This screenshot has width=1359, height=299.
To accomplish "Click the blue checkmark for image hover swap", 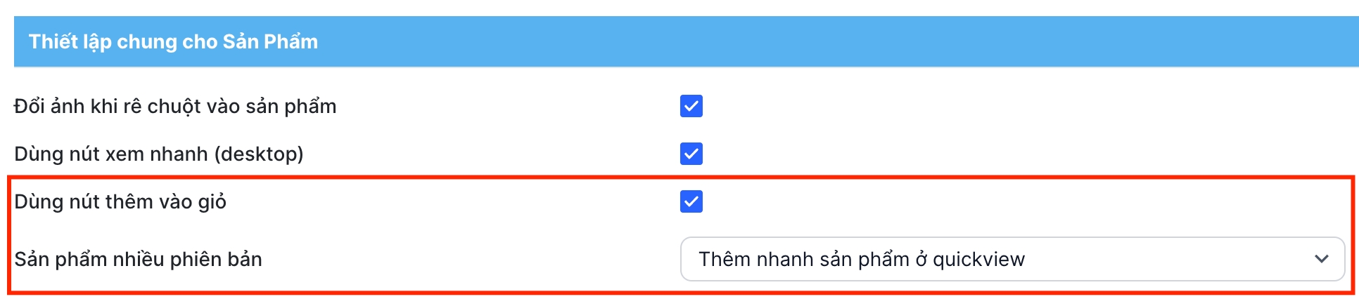I will click(691, 106).
